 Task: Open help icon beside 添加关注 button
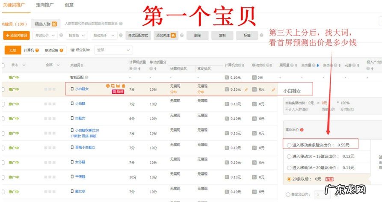tap(182, 36)
